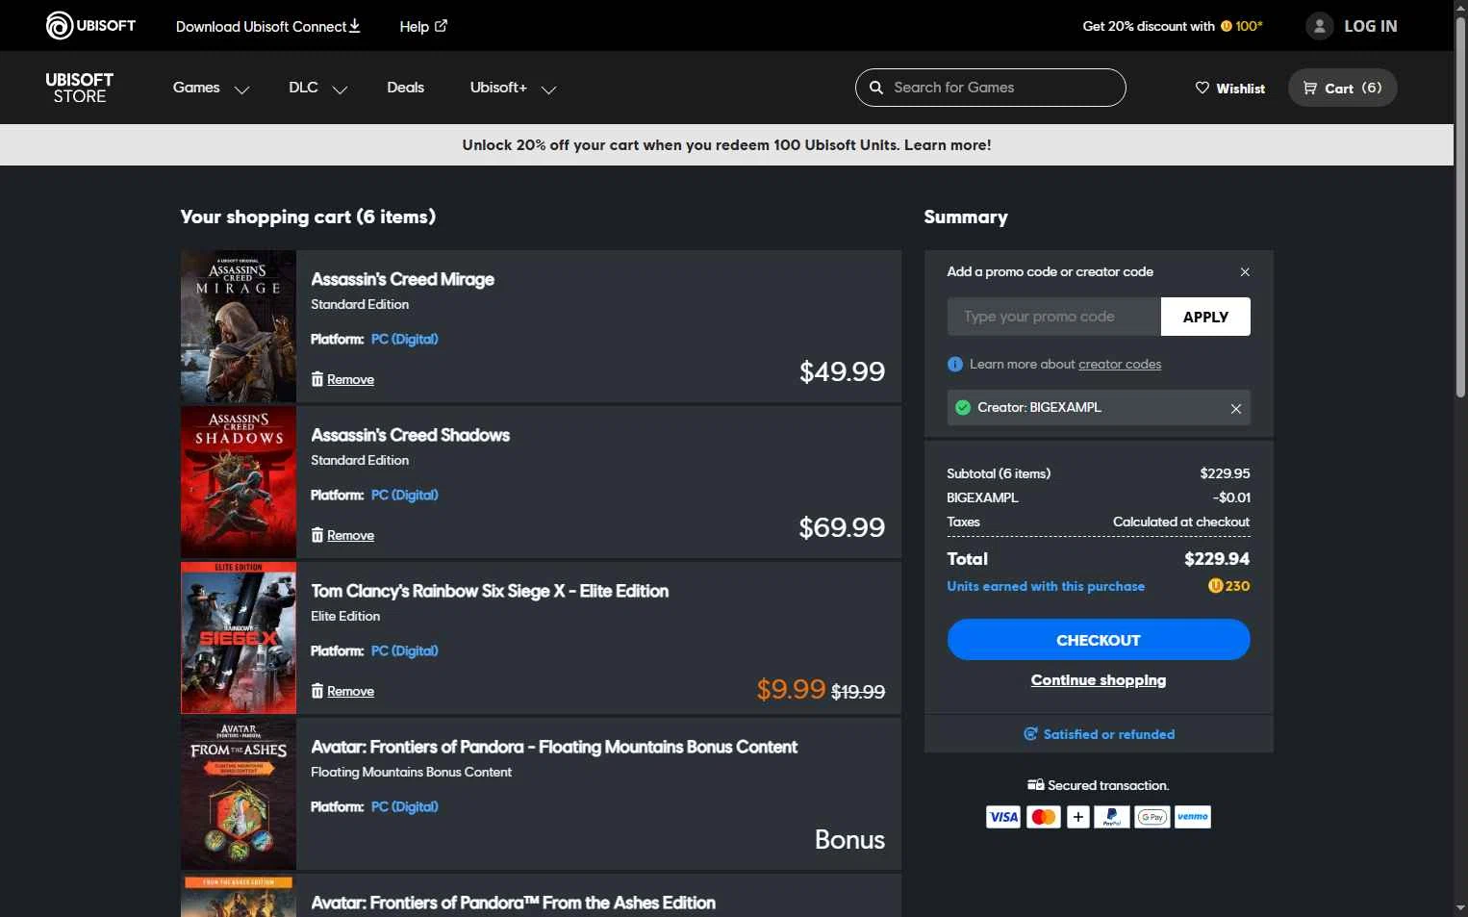Remove Assassin's Creed Shadows from cart
This screenshot has width=1468, height=917.
[x=350, y=535]
